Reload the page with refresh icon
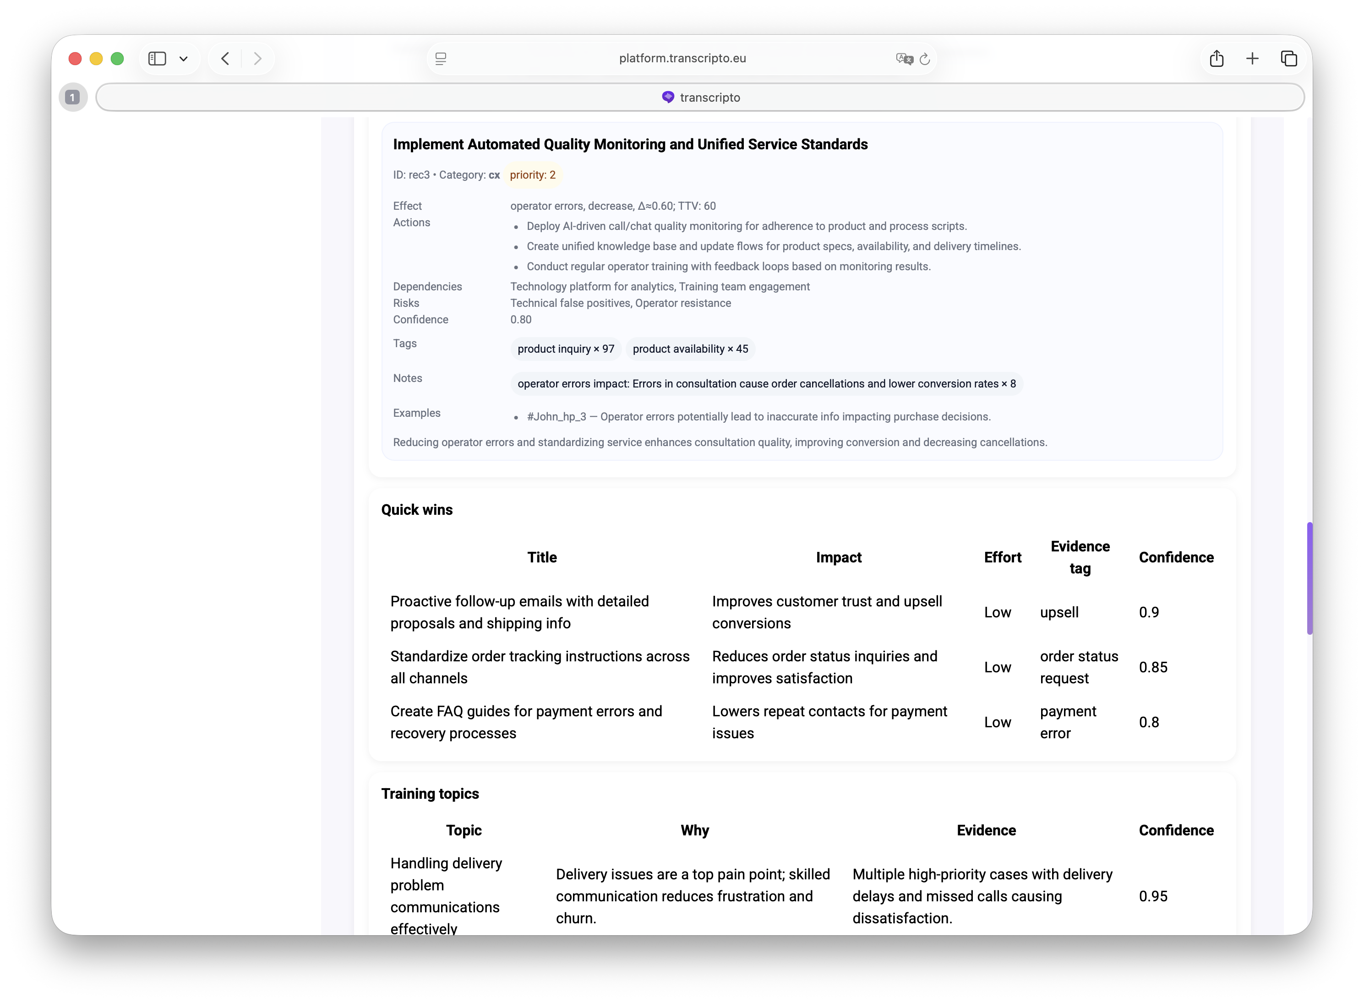 (x=924, y=59)
